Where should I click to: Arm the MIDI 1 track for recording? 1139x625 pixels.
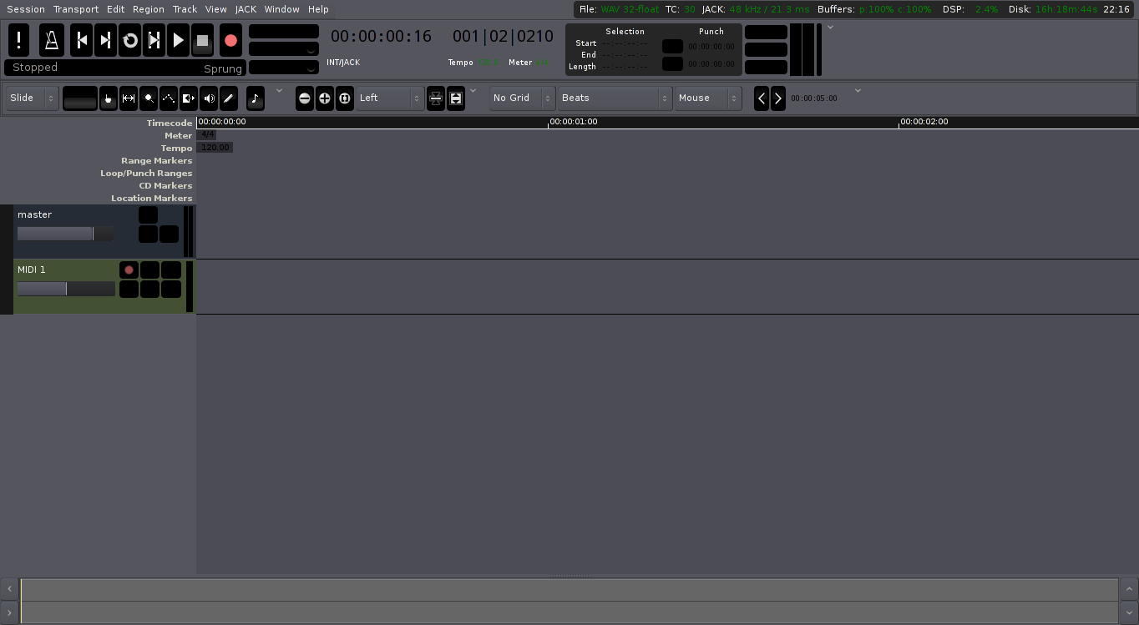[129, 270]
